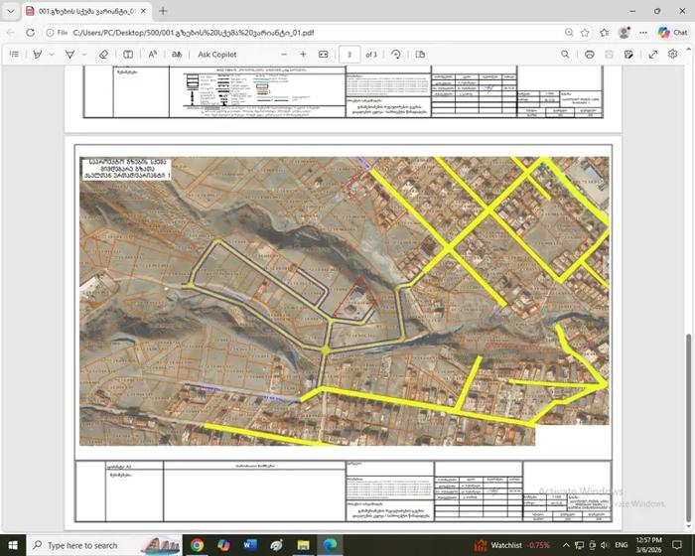This screenshot has height=556, width=695.
Task: Select the PDF document browser tab
Action: click(86, 11)
